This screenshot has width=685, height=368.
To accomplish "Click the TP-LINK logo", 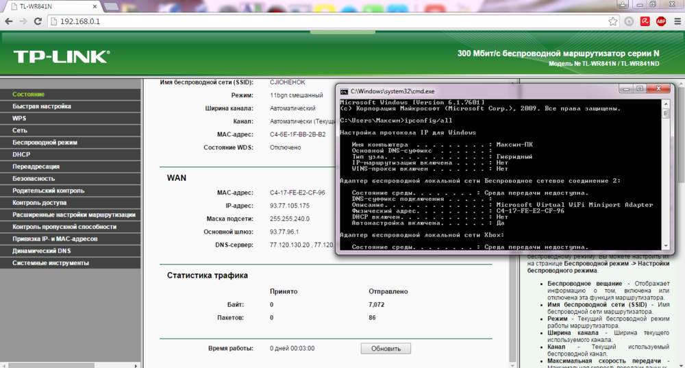I will click(62, 57).
